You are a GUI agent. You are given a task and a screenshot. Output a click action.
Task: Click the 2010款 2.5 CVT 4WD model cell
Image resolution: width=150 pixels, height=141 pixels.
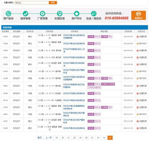(50, 100)
